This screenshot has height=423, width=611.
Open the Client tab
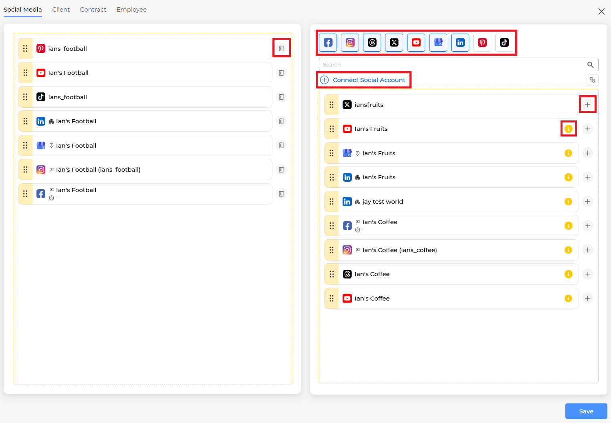tap(61, 10)
